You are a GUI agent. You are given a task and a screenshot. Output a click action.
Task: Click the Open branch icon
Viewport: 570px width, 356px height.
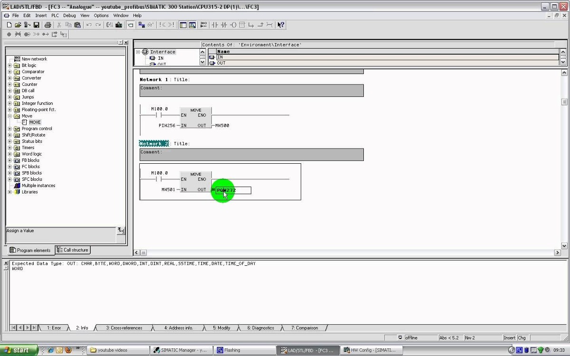pos(251,25)
